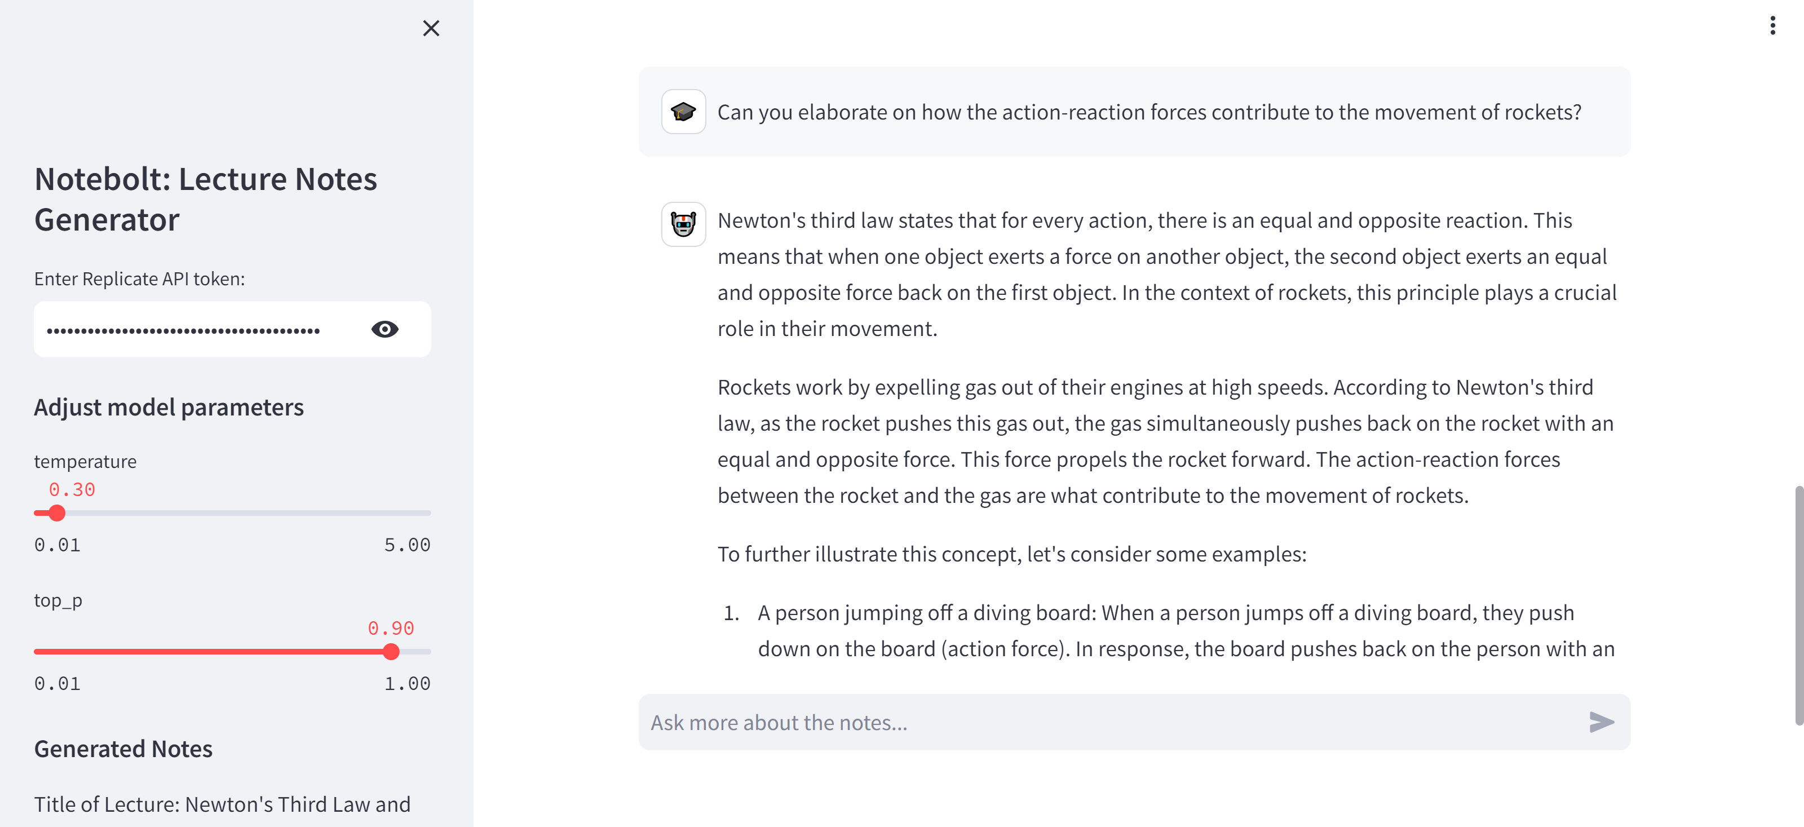The height and width of the screenshot is (827, 1804).
Task: Click the top_p slider handle
Action: pos(391,652)
